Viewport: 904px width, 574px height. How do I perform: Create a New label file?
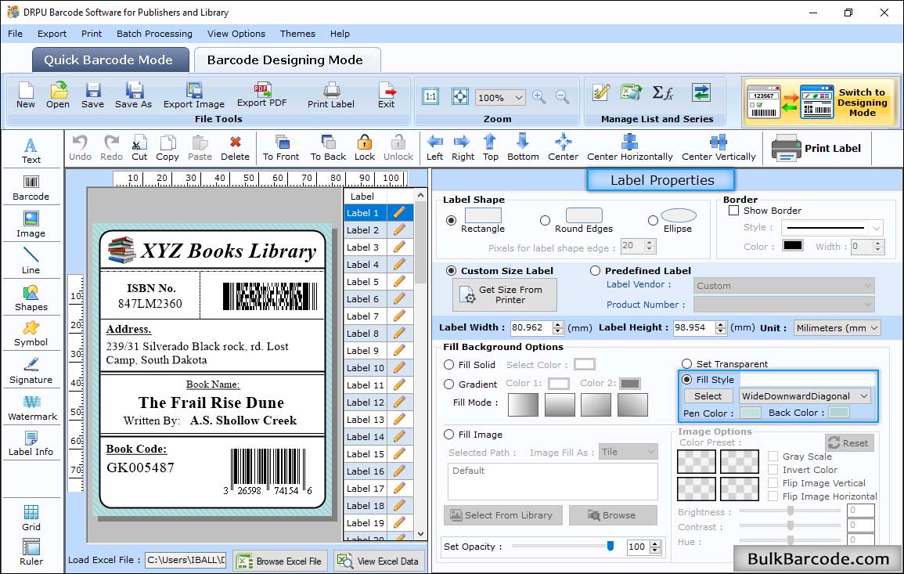tap(26, 96)
